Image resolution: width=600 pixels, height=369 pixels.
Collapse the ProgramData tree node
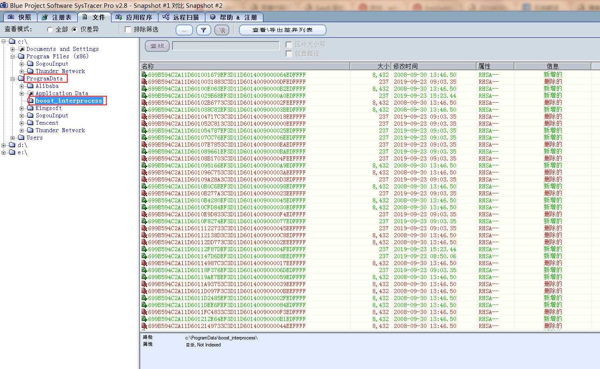click(x=13, y=78)
